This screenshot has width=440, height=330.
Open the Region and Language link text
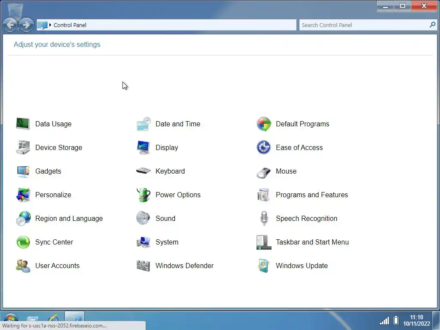[69, 218]
